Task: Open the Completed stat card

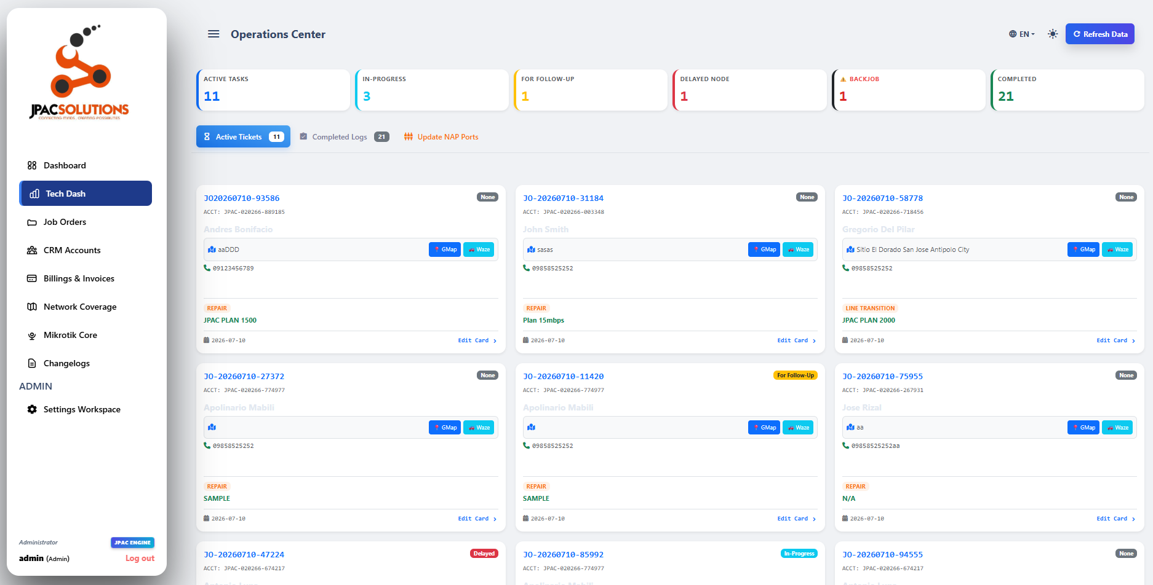Action: pos(1067,90)
